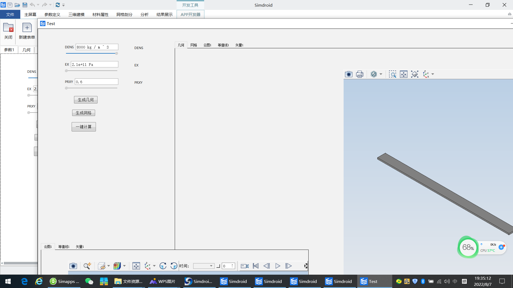Click the rotate counterclockwise icon in bottom toolbar
The width and height of the screenshot is (513, 288).
(174, 266)
